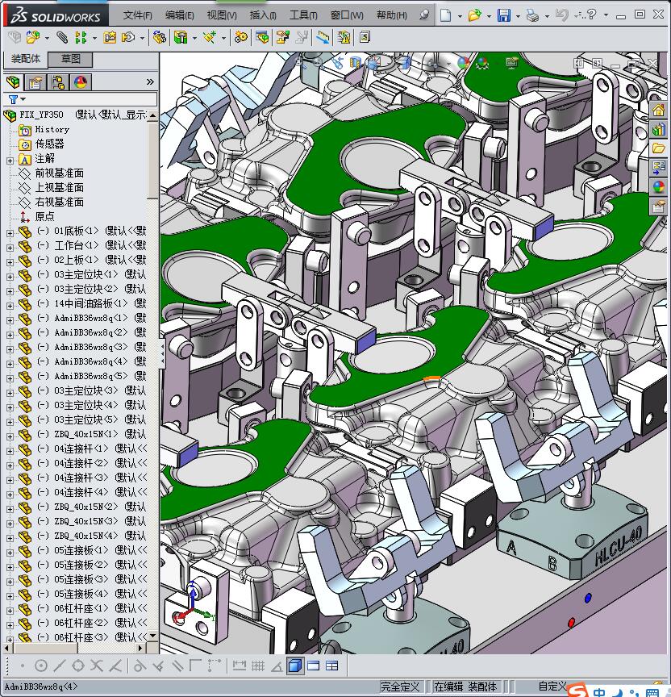
Task: Switch to the DisplayManager tab icon
Action: point(81,82)
